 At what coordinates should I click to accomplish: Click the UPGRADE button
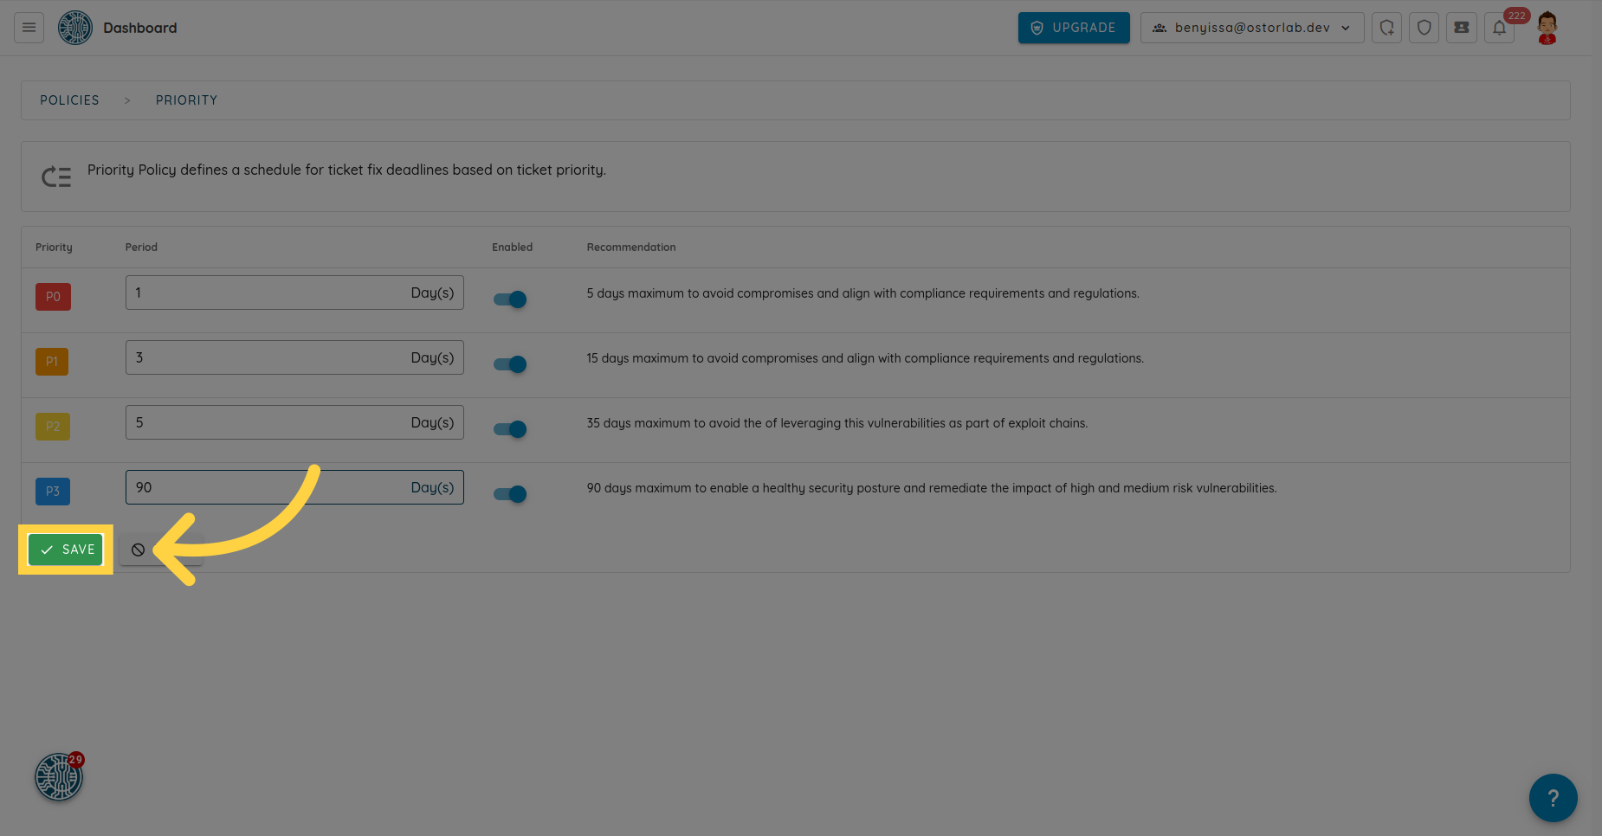point(1073,28)
